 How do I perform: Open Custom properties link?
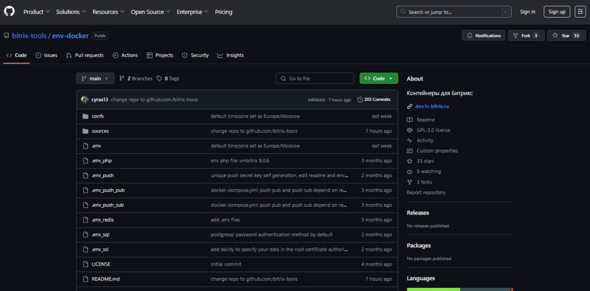(433, 151)
